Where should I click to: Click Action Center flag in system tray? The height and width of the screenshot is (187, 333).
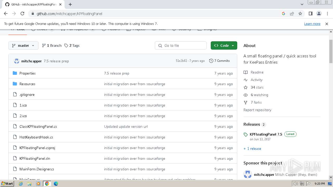pos(308,184)
